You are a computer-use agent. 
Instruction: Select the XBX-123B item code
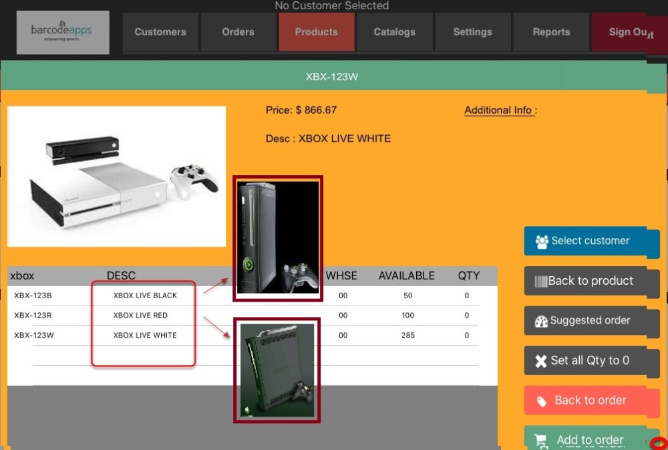pyautogui.click(x=33, y=295)
